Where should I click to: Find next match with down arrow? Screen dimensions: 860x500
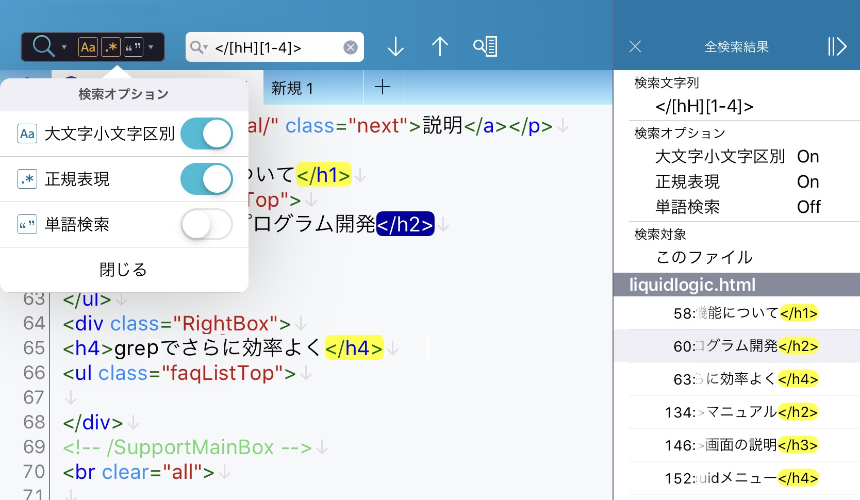tap(395, 47)
